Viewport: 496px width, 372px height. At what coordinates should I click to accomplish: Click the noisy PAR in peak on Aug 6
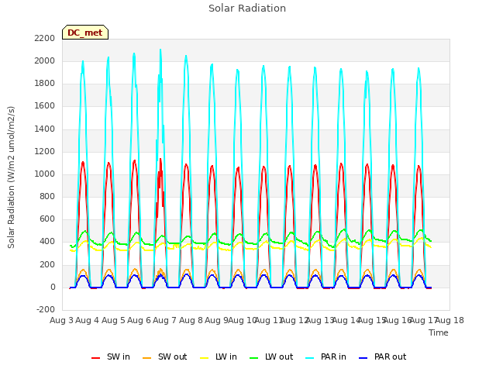pos(160,50)
